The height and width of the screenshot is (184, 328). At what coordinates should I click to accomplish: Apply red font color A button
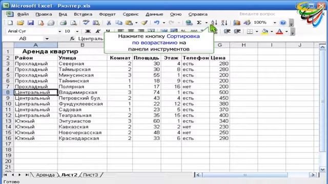pyautogui.click(x=279, y=31)
